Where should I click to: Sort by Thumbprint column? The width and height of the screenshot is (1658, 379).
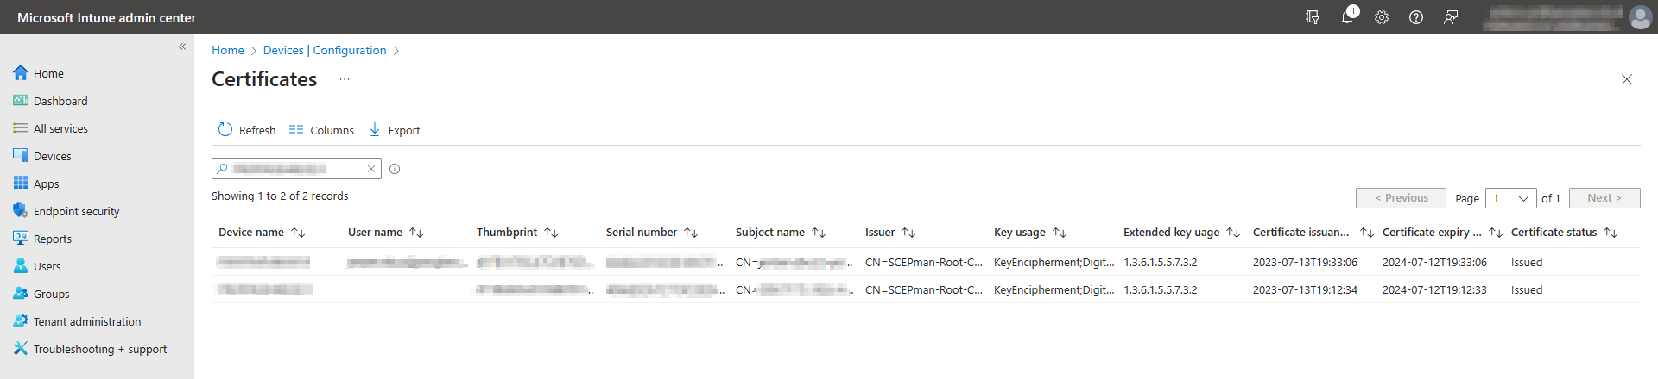551,233
